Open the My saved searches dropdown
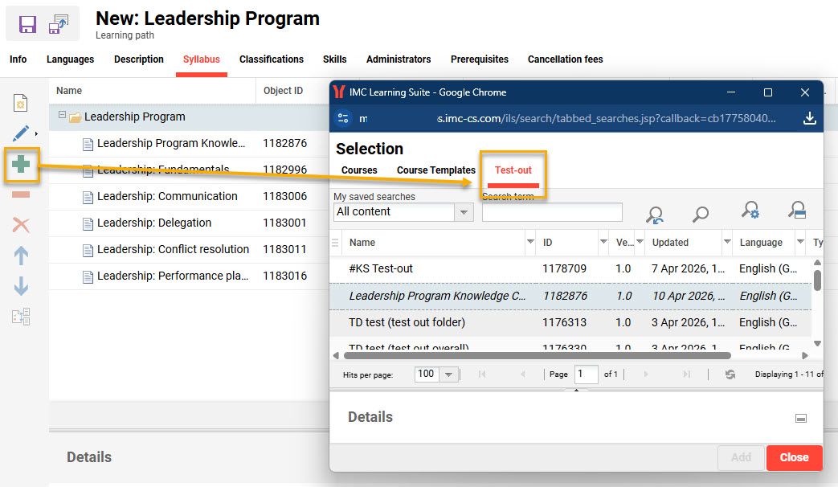 pos(464,212)
